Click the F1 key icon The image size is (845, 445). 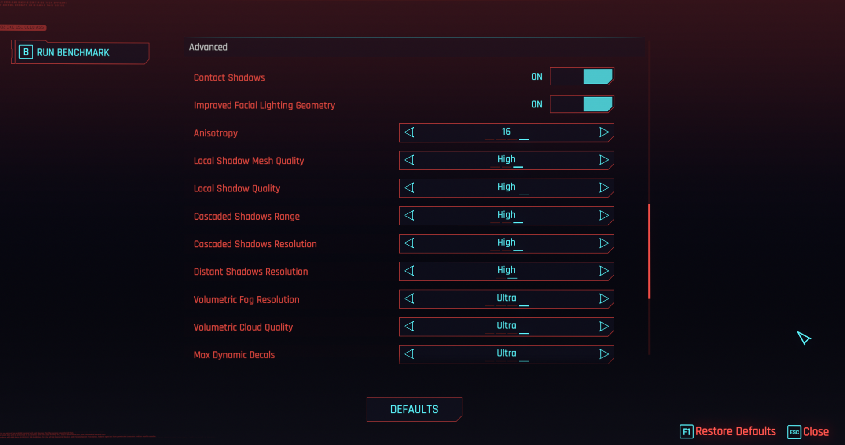(686, 432)
